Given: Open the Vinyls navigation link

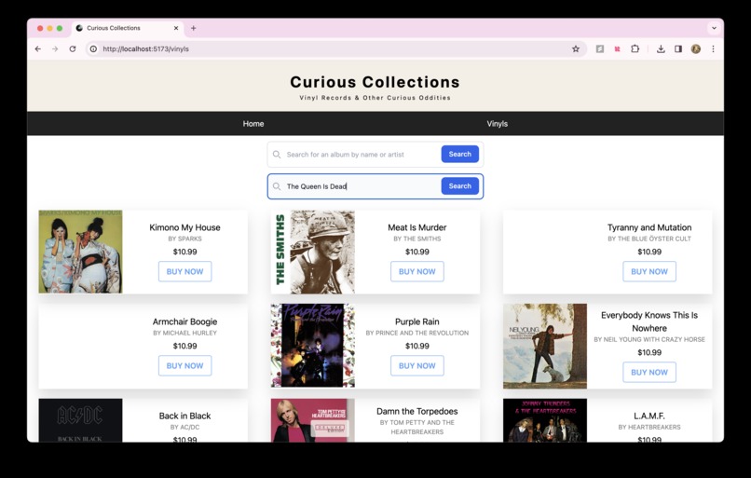Looking at the screenshot, I should pos(498,124).
